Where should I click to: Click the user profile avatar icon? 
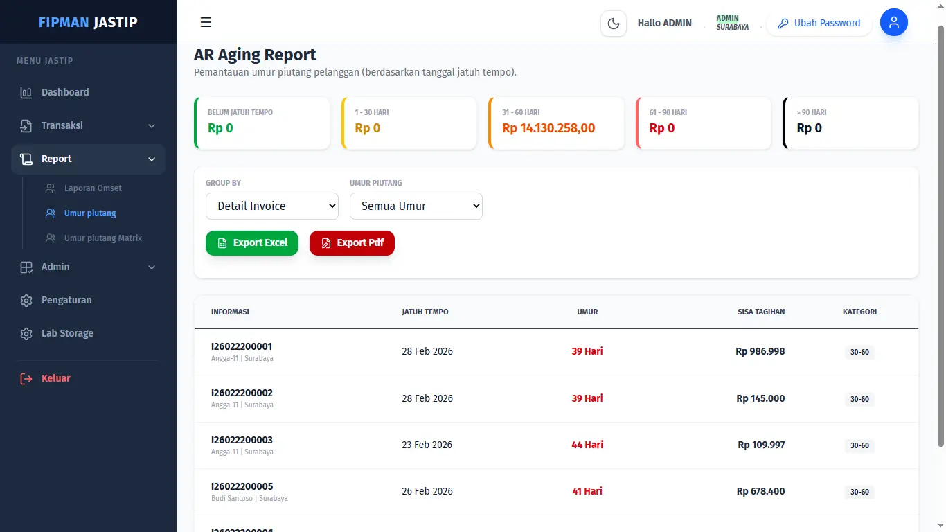(894, 22)
